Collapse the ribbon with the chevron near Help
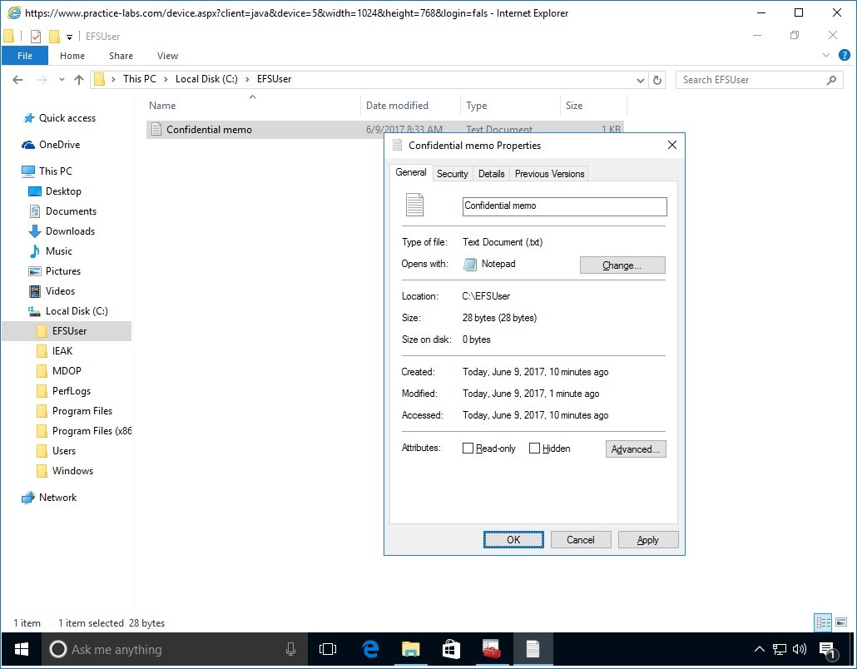This screenshot has width=857, height=669. click(826, 55)
